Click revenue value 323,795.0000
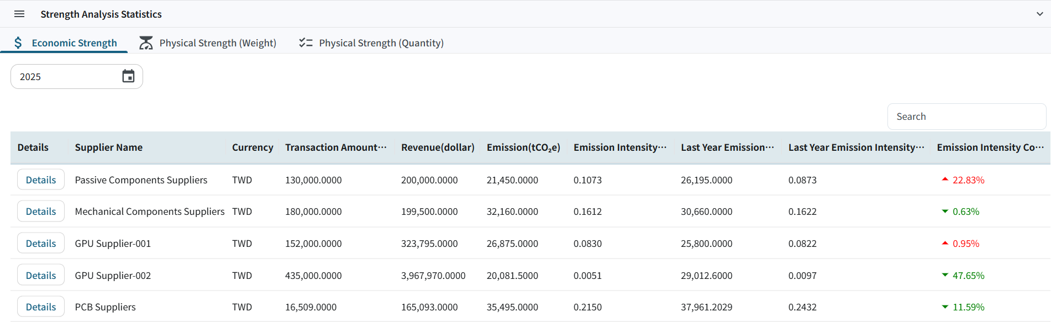1051x322 pixels. tap(429, 244)
